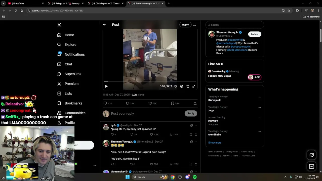
Task: Play the video in the post
Action: point(106,86)
